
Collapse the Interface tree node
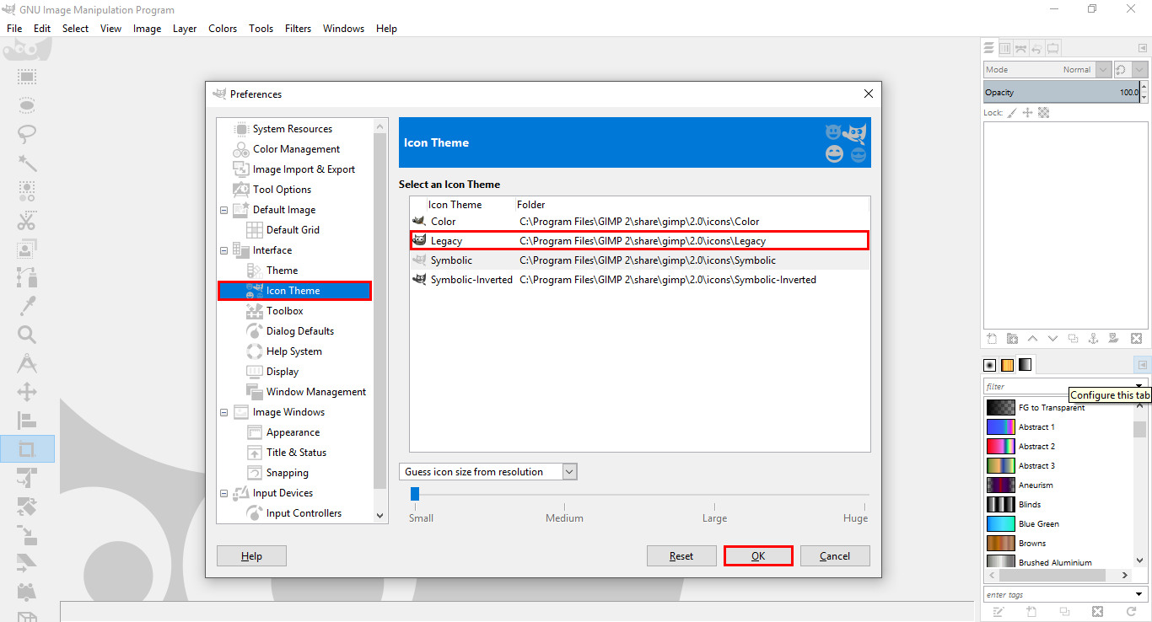[224, 250]
